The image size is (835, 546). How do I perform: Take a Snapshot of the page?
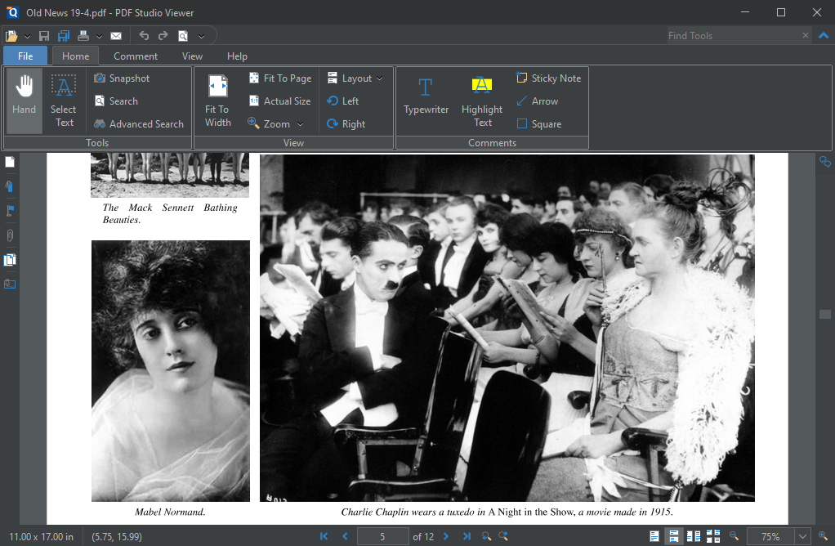[122, 78]
